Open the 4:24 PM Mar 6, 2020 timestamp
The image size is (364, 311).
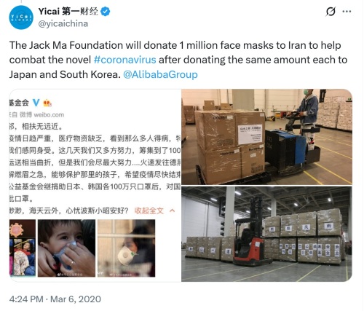click(x=55, y=299)
